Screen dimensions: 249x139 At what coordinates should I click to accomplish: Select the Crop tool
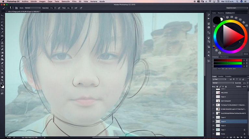(2, 29)
